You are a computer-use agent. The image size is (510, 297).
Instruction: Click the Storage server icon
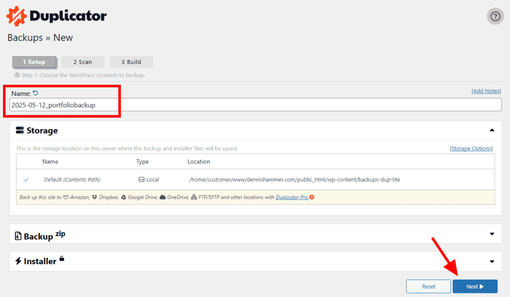pos(20,130)
